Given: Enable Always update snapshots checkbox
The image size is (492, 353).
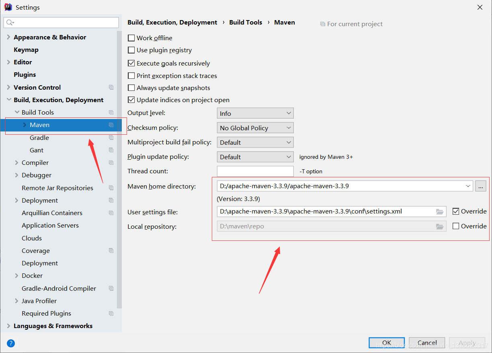Looking at the screenshot, I should click(131, 88).
